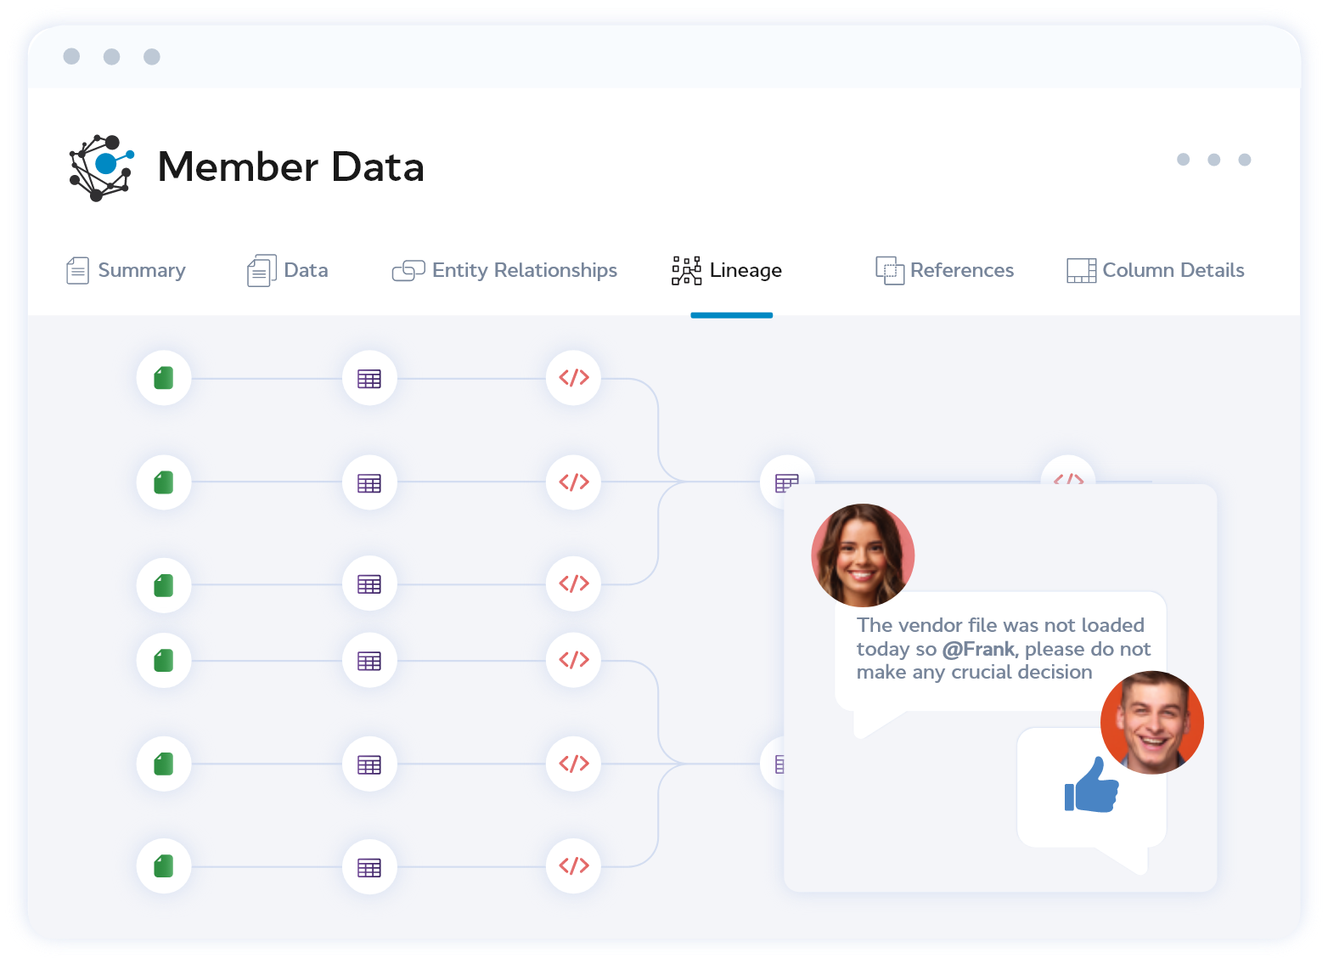Select the table node in the fifth row
Screen dimensions: 1328x964
(369, 764)
